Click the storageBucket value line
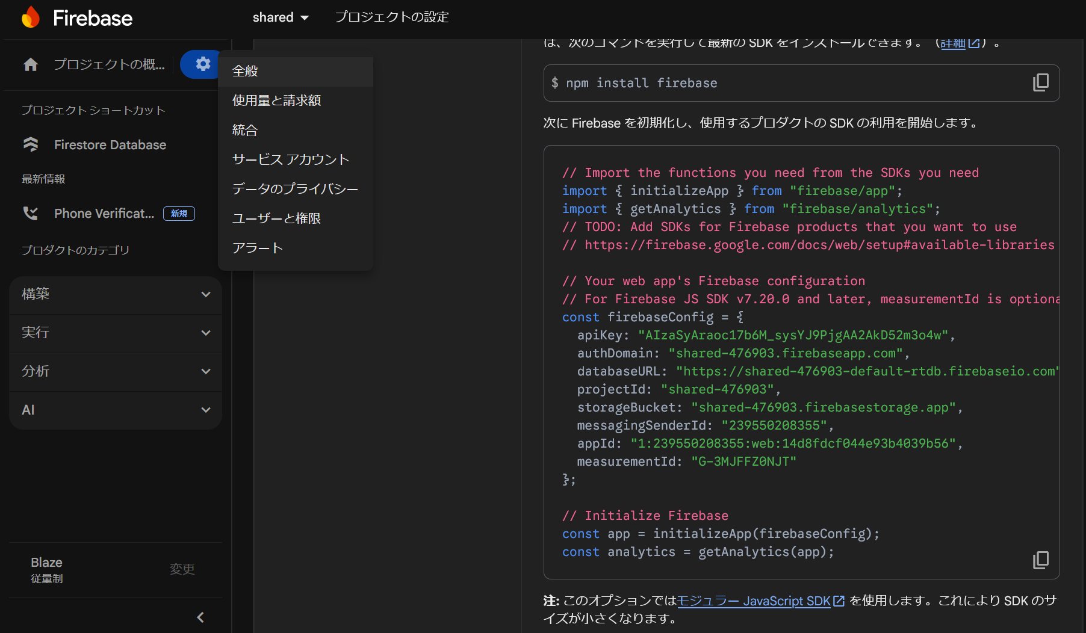Image resolution: width=1086 pixels, height=633 pixels. [x=770, y=407]
